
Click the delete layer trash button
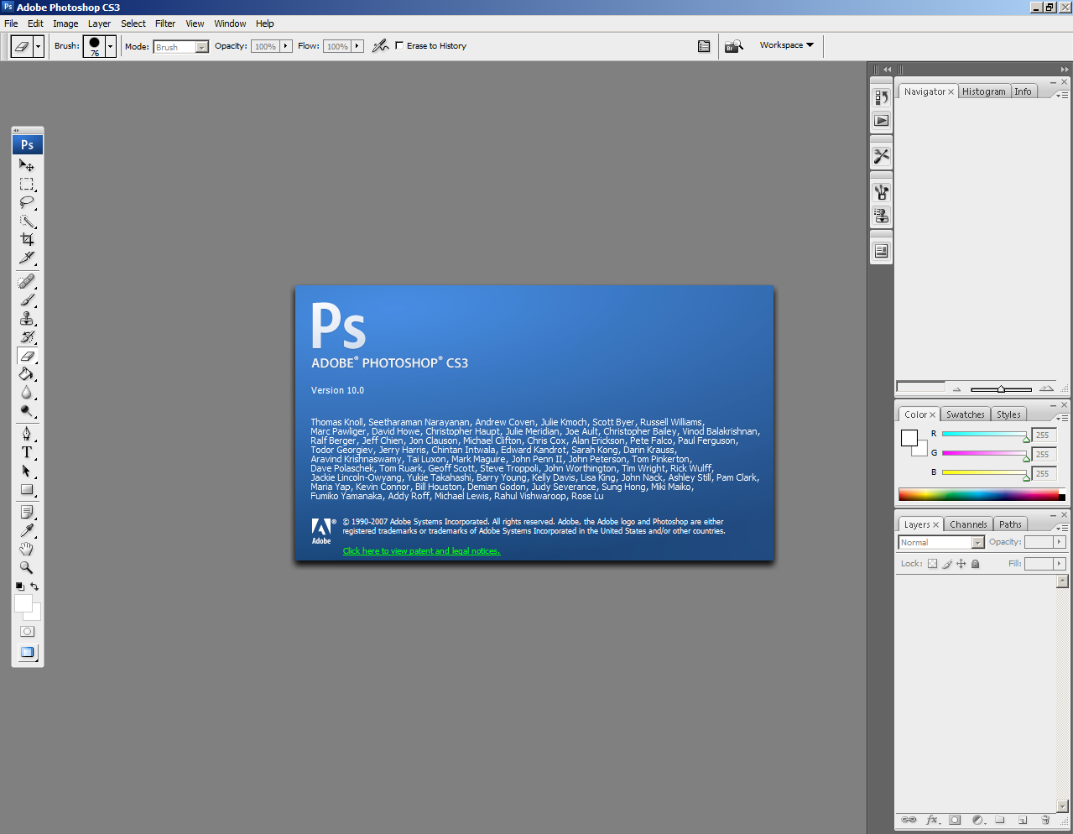coord(1045,820)
